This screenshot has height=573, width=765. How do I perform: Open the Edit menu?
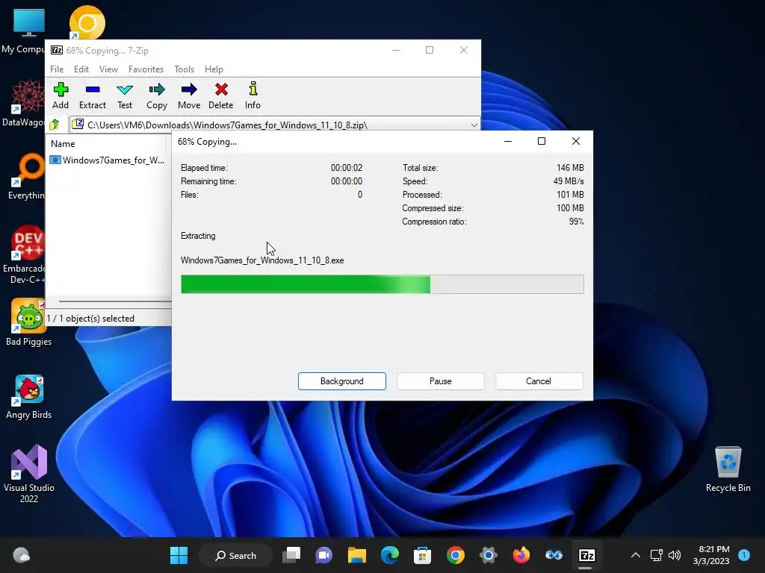pos(81,69)
